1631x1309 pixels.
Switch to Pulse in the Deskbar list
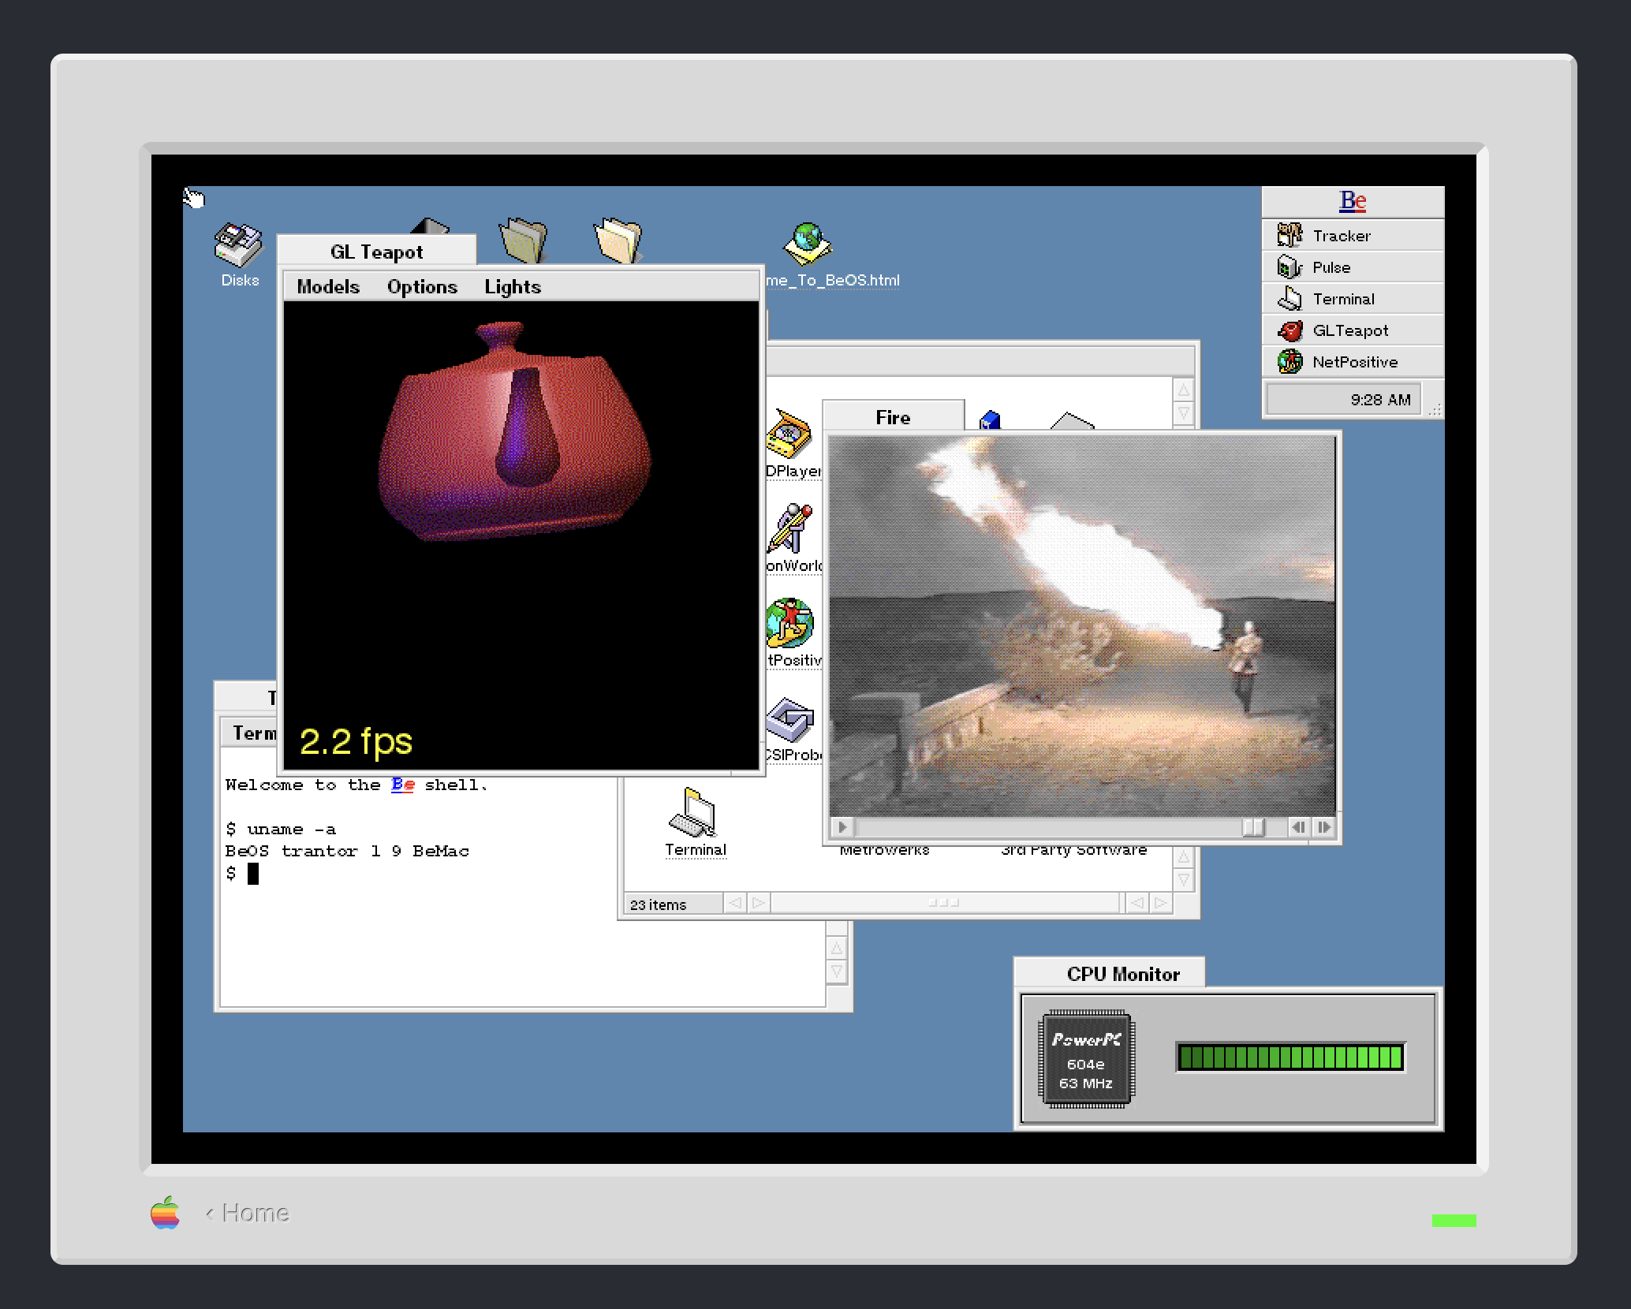click(x=1353, y=267)
